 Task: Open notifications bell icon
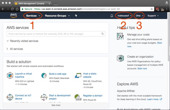(112, 16)
